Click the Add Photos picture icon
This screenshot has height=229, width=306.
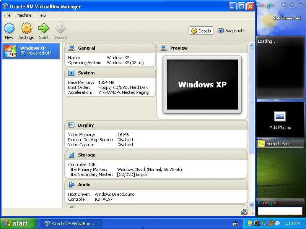tap(280, 116)
